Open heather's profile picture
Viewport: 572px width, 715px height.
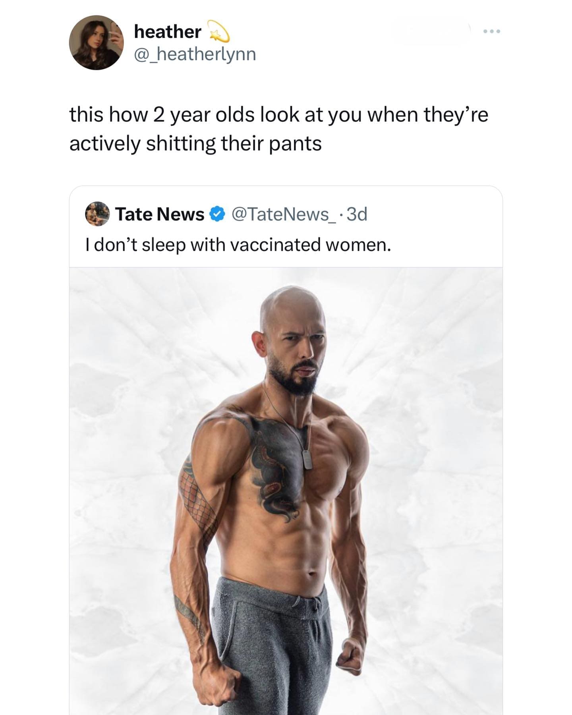[x=97, y=43]
